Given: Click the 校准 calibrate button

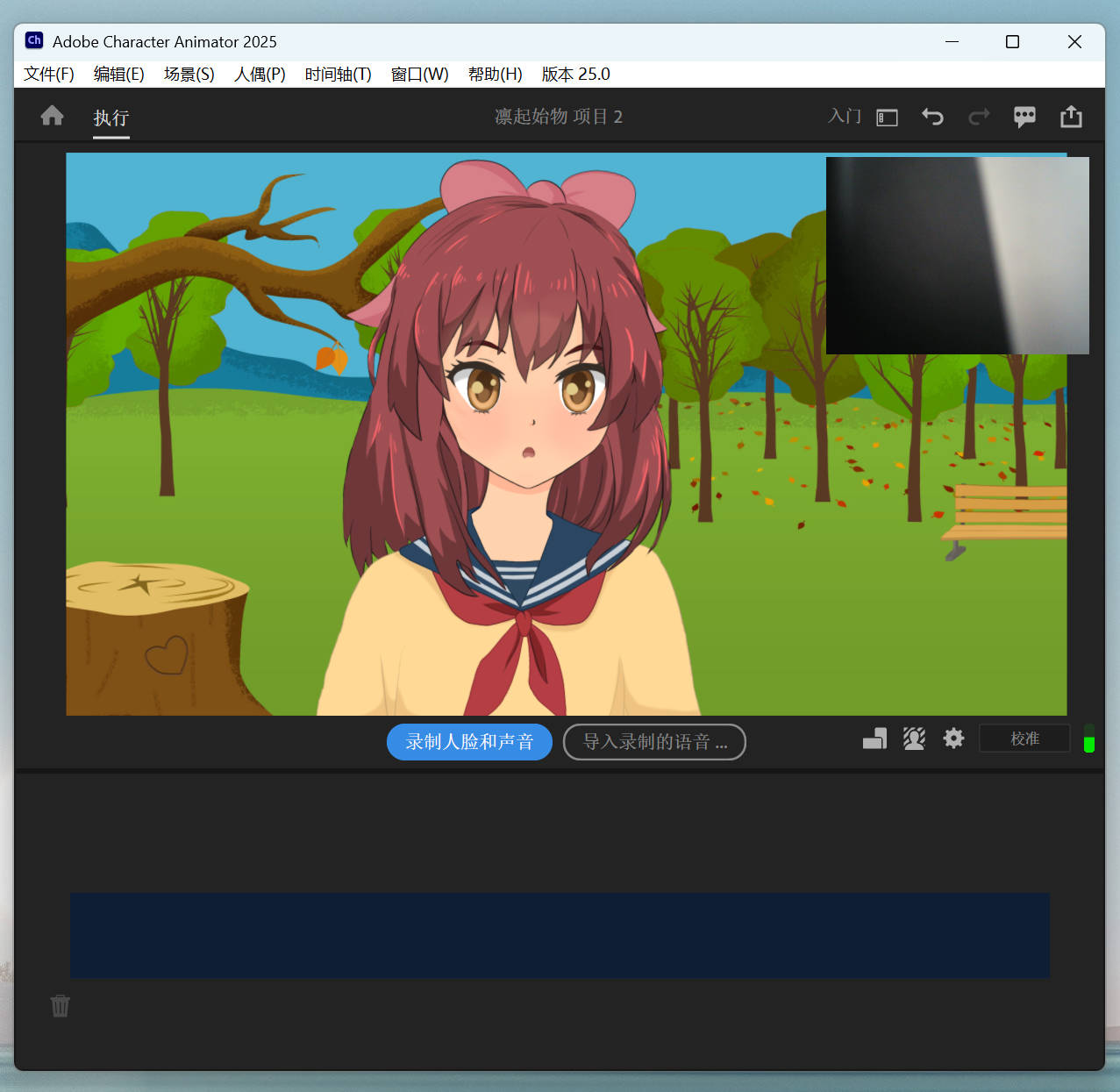Looking at the screenshot, I should tap(1024, 739).
